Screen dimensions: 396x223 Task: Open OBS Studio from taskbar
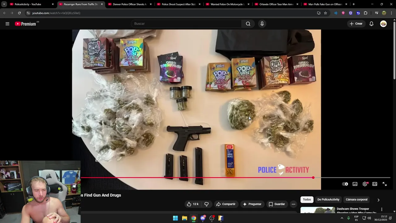click(x=212, y=218)
